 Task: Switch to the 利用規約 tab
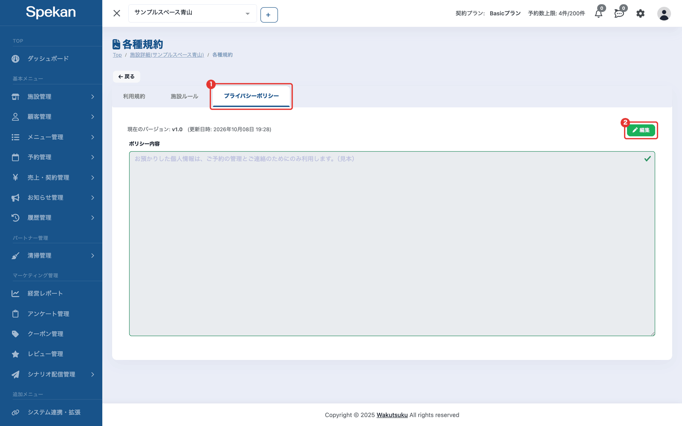(x=134, y=97)
